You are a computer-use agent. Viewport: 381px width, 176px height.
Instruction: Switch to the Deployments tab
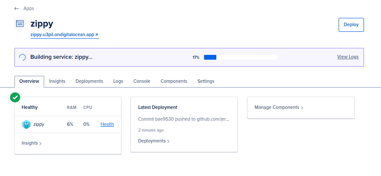point(89,81)
